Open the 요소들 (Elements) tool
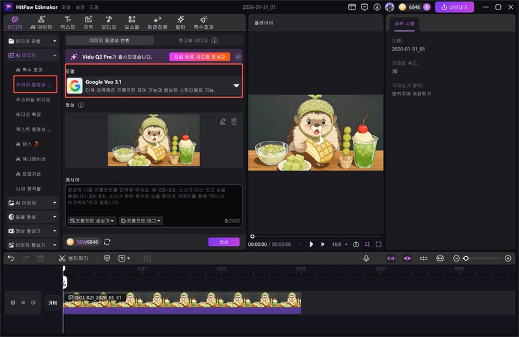Image resolution: width=519 pixels, height=337 pixels. click(132, 22)
